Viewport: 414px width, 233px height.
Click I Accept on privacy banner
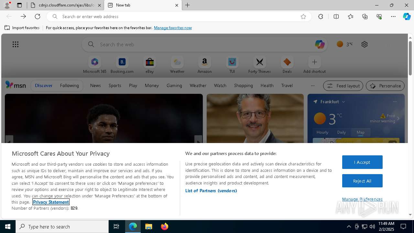pyautogui.click(x=362, y=162)
